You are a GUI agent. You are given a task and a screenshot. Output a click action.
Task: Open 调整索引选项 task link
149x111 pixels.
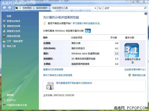13,31
